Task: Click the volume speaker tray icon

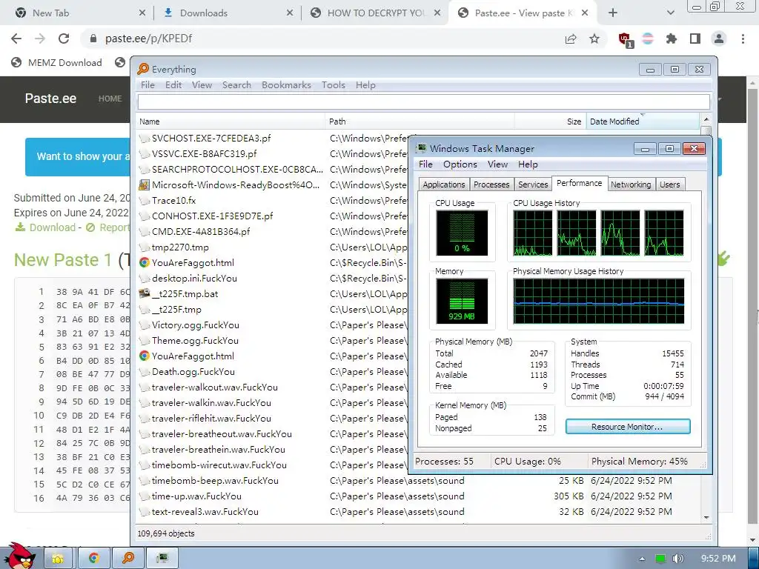Action: coord(677,559)
